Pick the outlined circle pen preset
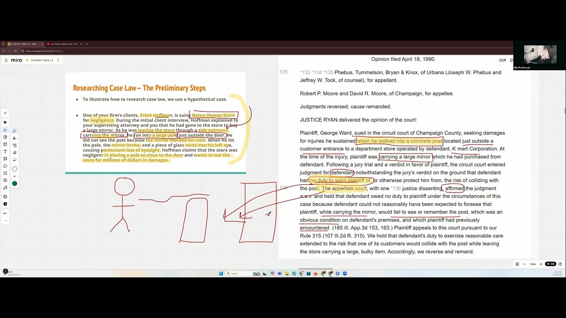Image resolution: width=566 pixels, height=318 pixels. pyautogui.click(x=15, y=169)
